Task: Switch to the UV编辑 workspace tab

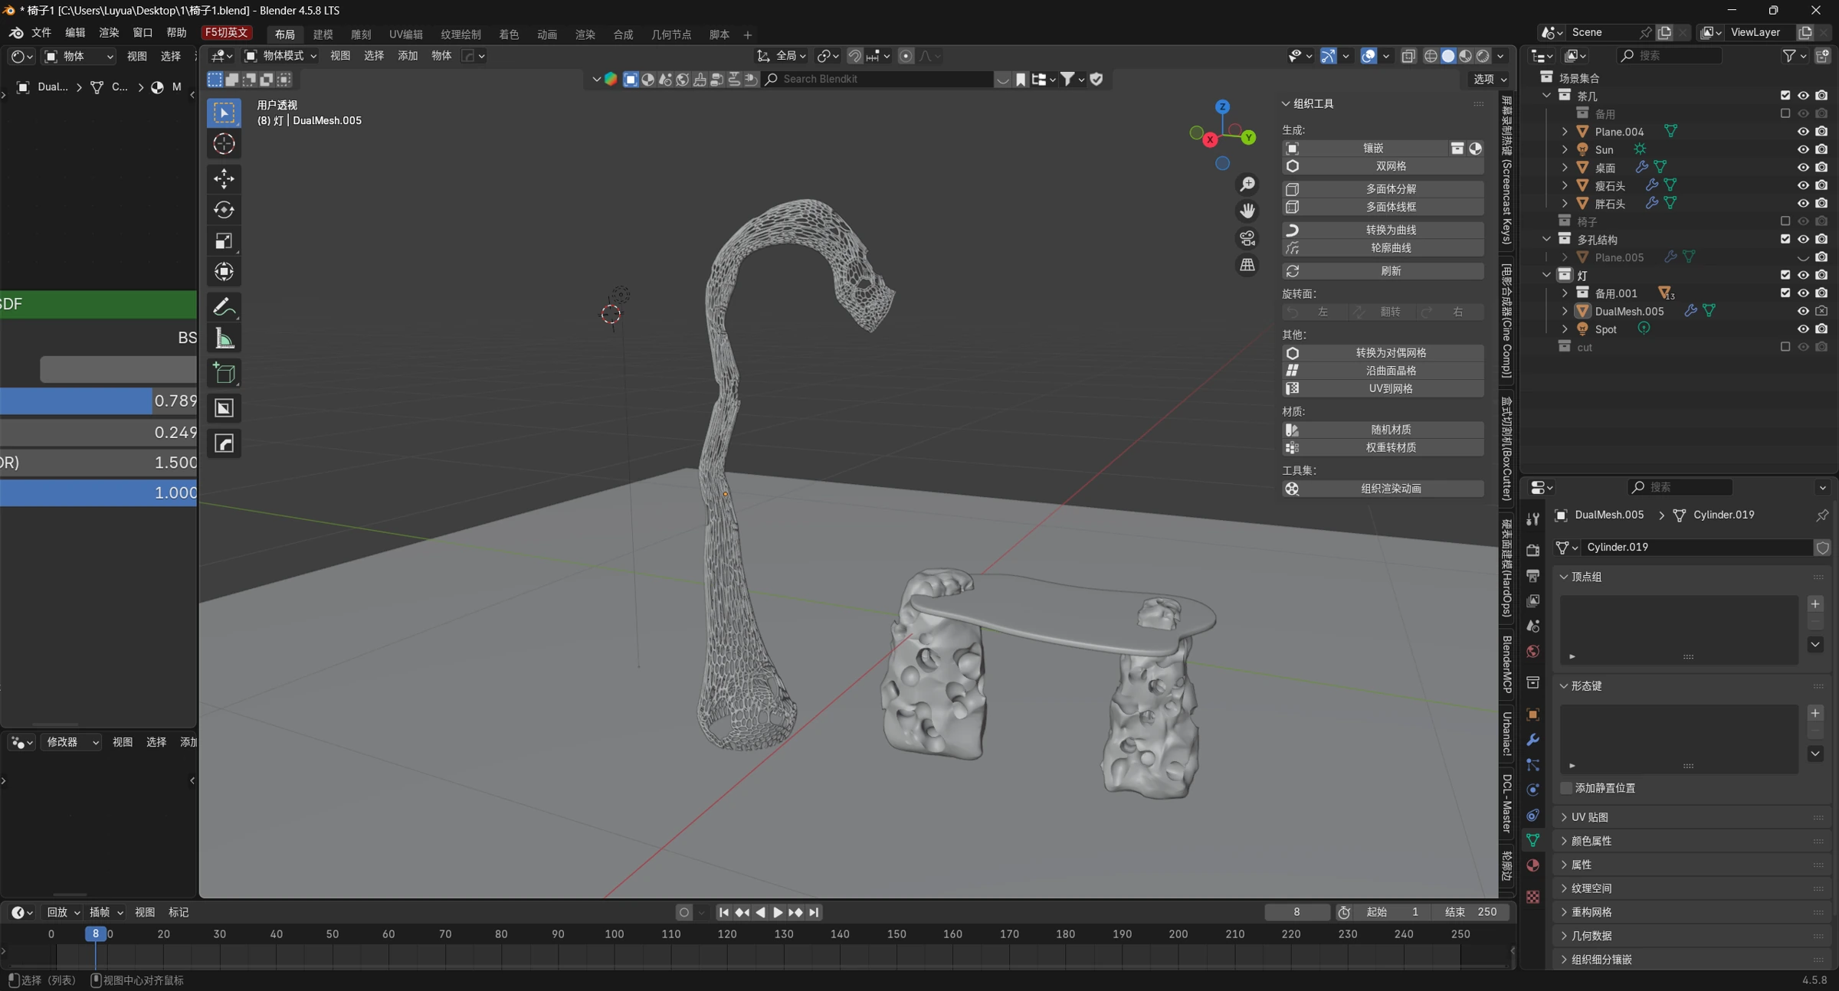Action: 405,34
